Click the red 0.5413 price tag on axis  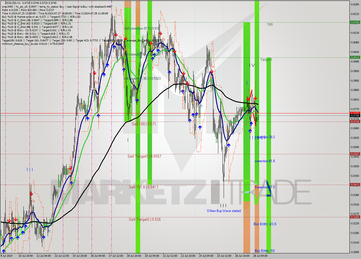(355, 184)
